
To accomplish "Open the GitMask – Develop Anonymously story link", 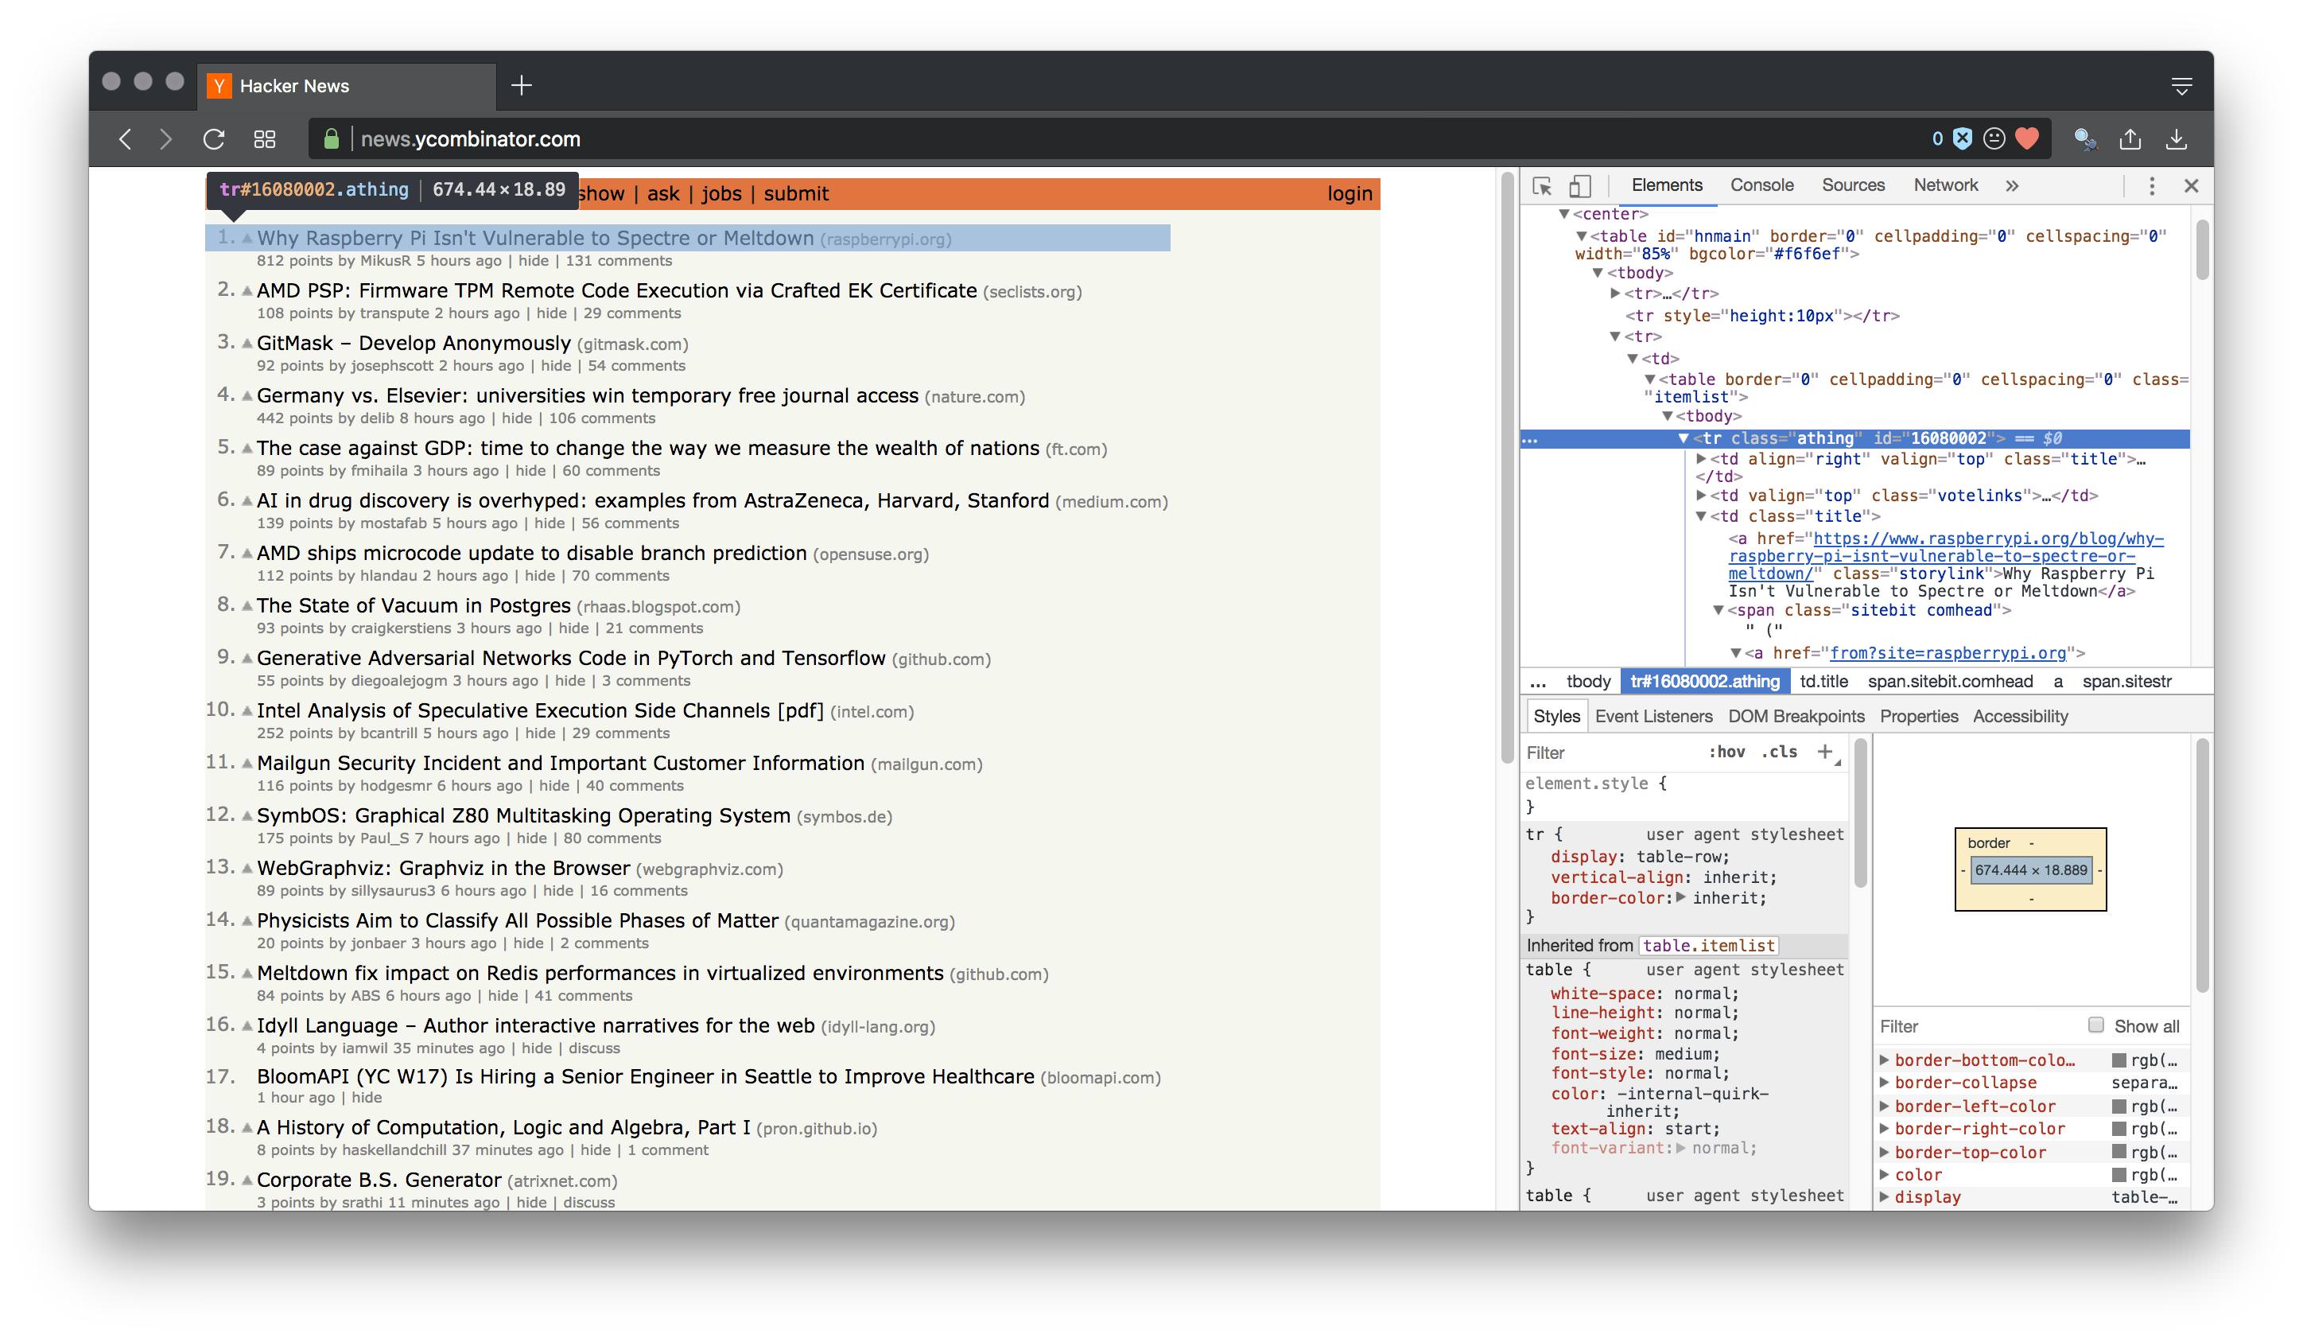I will (x=413, y=344).
